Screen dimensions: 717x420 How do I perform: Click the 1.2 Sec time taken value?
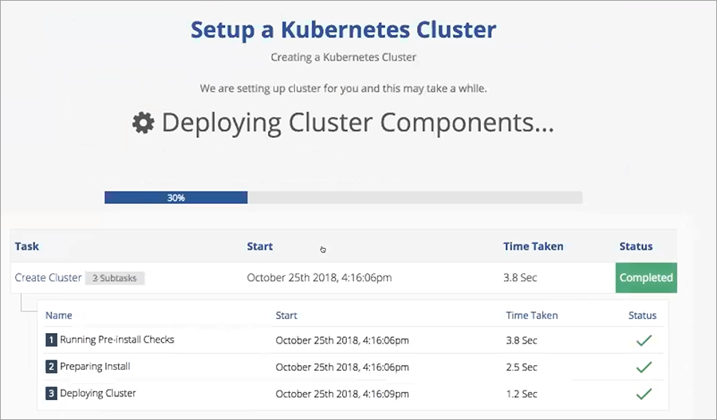coord(522,394)
